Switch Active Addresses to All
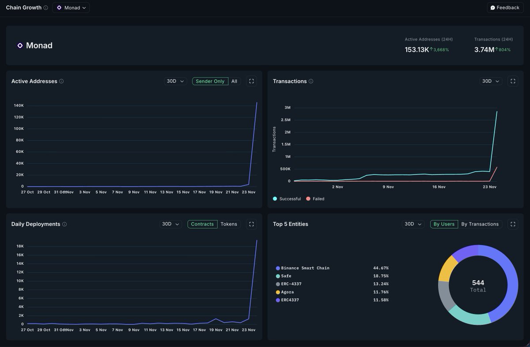Screen dimensions: 530x347 [235, 81]
